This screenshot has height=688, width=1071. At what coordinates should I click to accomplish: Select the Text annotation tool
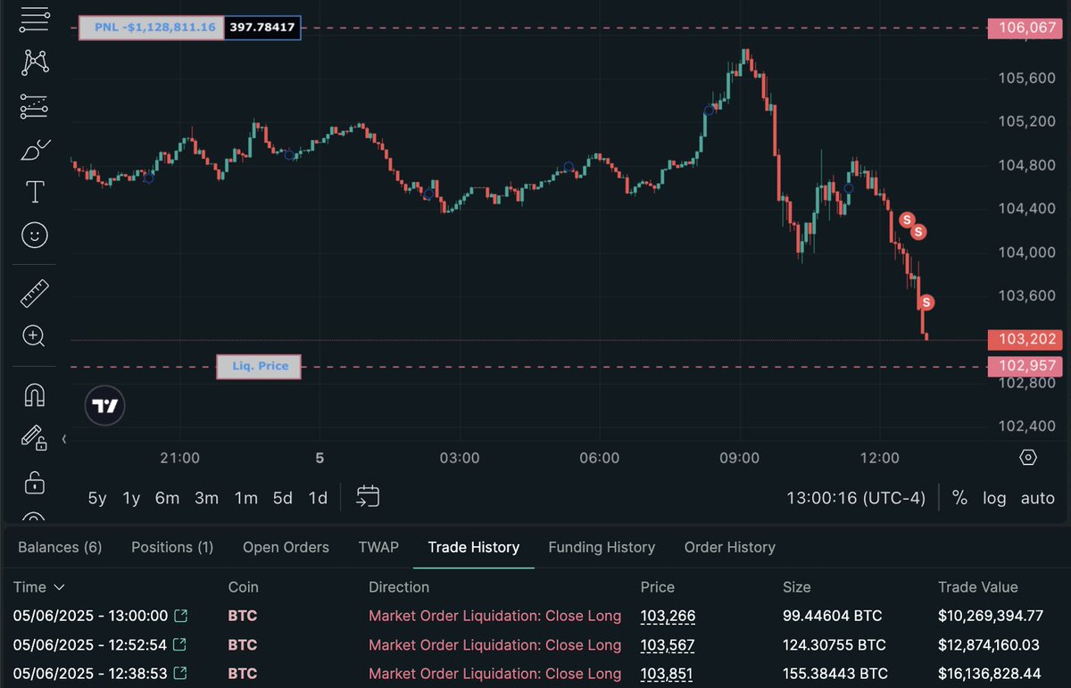tap(34, 191)
